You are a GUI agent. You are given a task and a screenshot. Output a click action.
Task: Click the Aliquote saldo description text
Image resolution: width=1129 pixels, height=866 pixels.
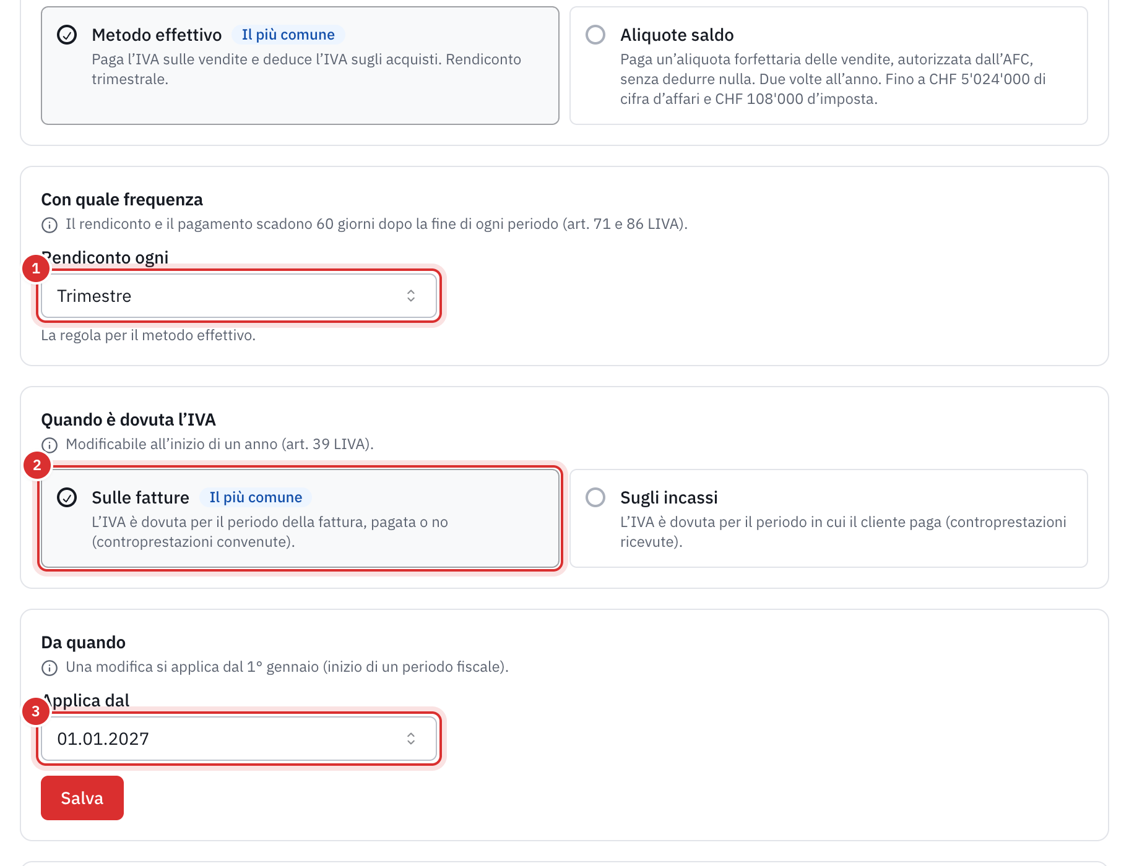click(833, 79)
